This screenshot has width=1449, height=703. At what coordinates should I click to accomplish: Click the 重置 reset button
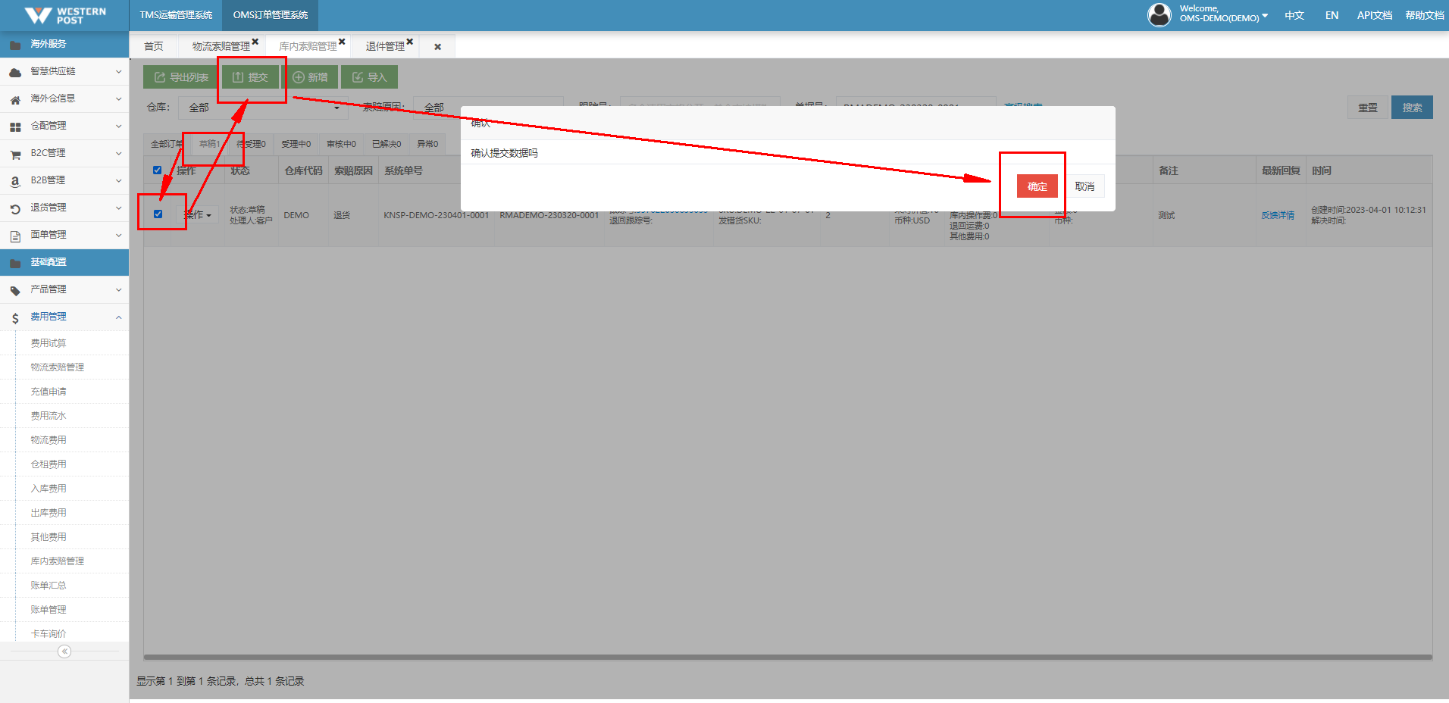[x=1368, y=108]
